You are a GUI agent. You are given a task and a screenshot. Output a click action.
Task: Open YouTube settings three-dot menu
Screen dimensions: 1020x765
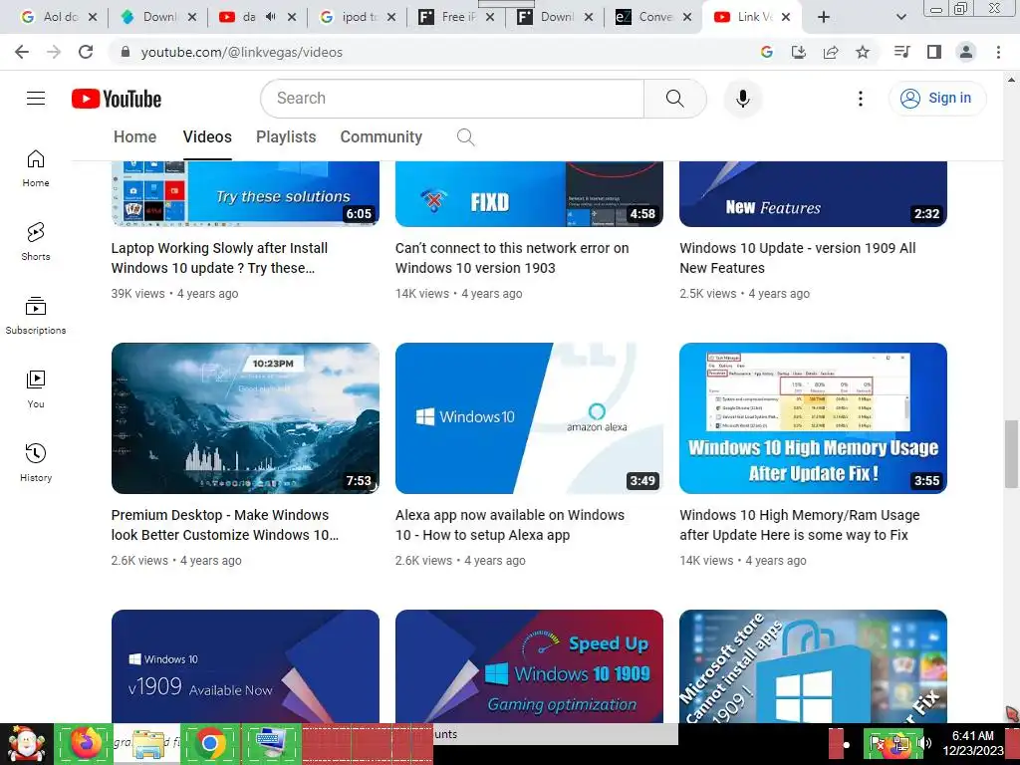tap(861, 99)
